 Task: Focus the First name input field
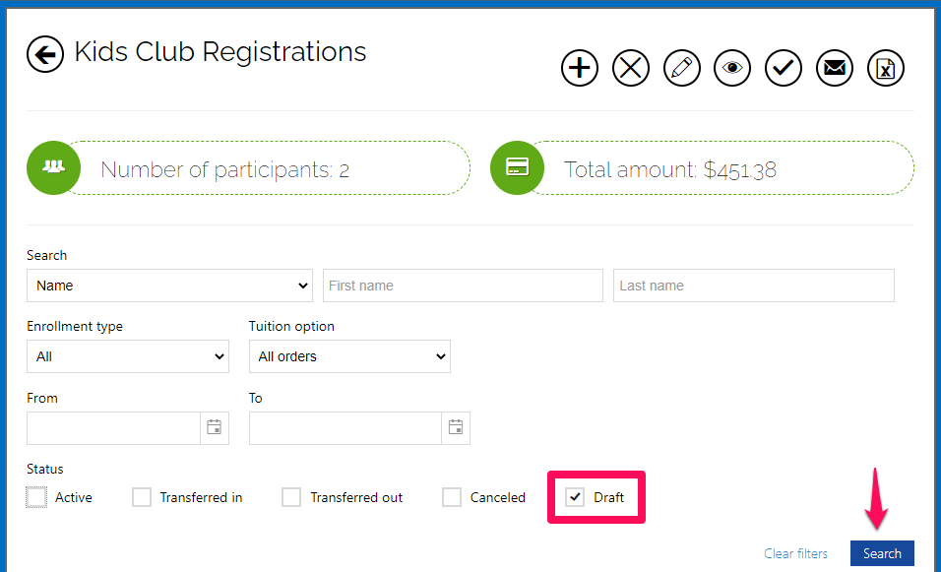click(x=463, y=286)
